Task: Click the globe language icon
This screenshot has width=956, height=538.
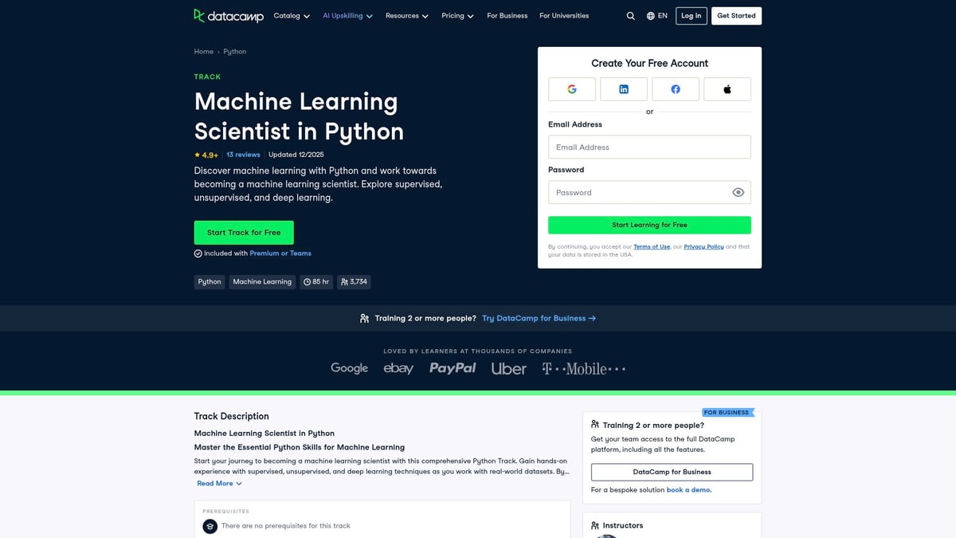Action: pos(651,16)
